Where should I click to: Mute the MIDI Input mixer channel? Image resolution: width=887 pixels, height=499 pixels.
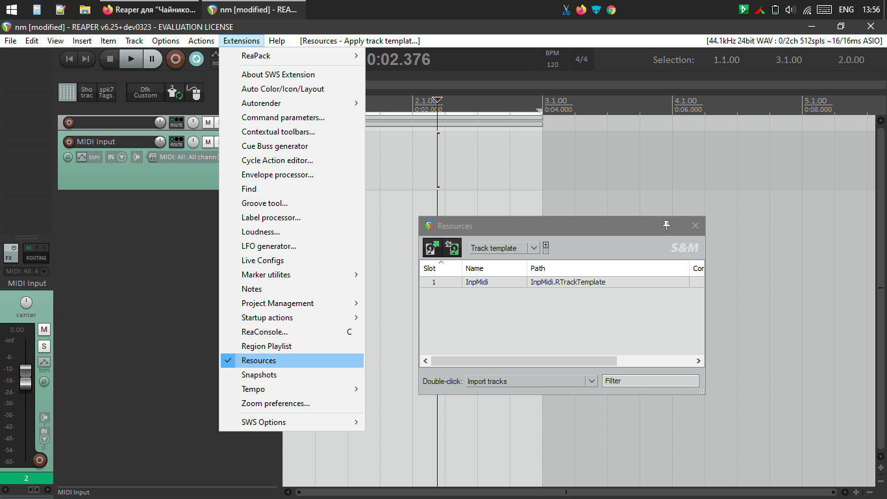(x=44, y=329)
